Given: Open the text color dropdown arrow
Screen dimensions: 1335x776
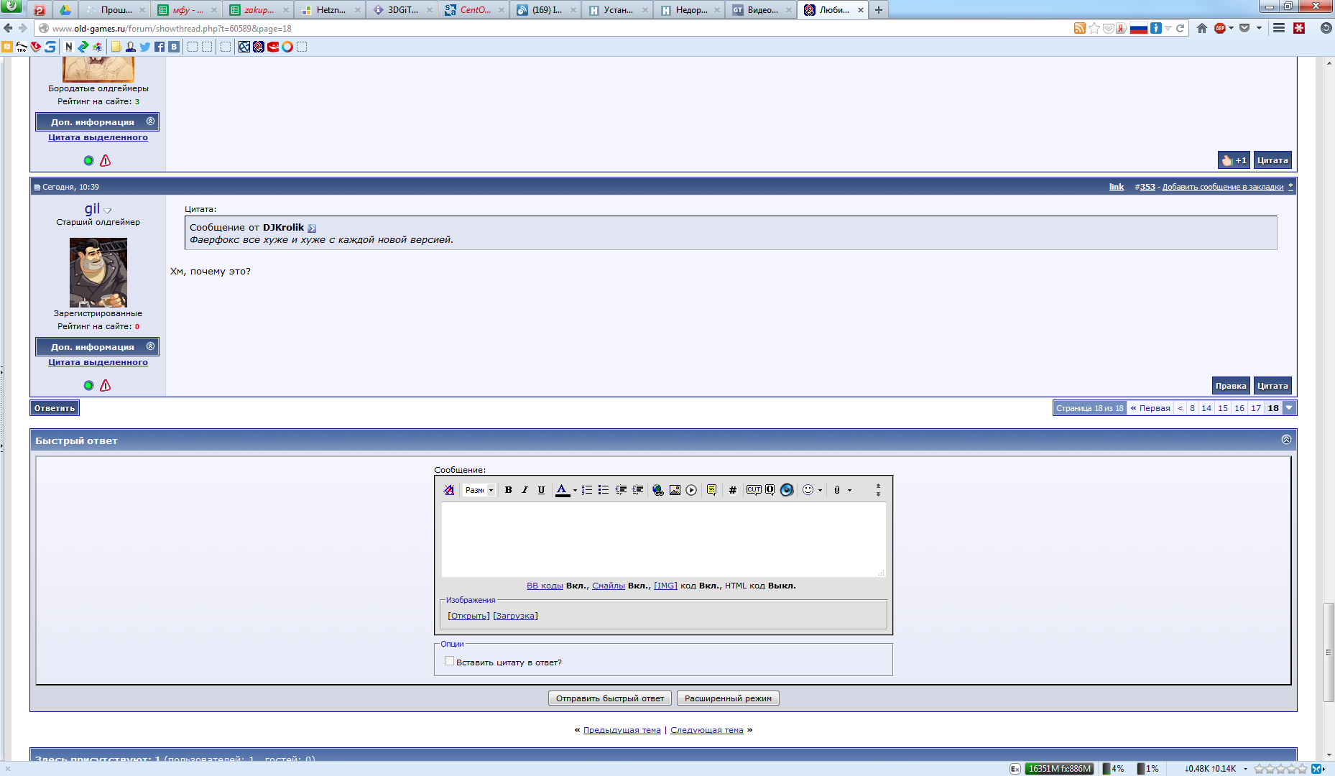Looking at the screenshot, I should (x=575, y=491).
